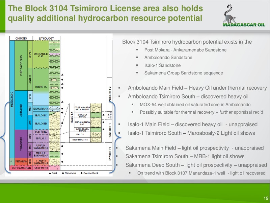Click the BASEMENT lithology cell
Image resolution: width=270 pixels, height=203 pixels.
(x=41, y=168)
